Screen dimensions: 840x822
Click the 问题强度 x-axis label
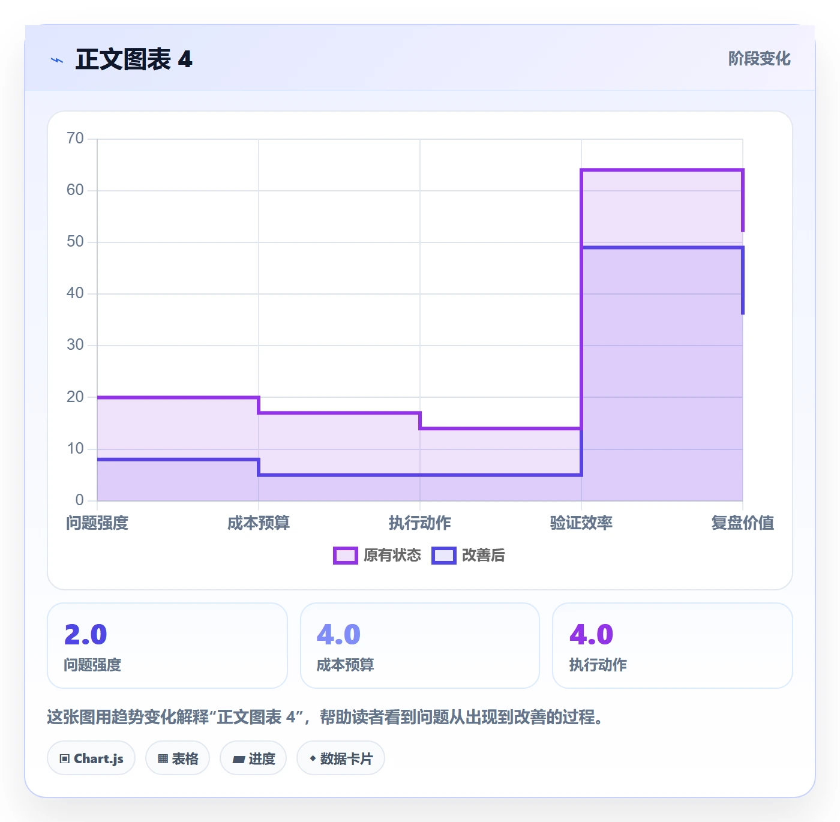point(97,523)
